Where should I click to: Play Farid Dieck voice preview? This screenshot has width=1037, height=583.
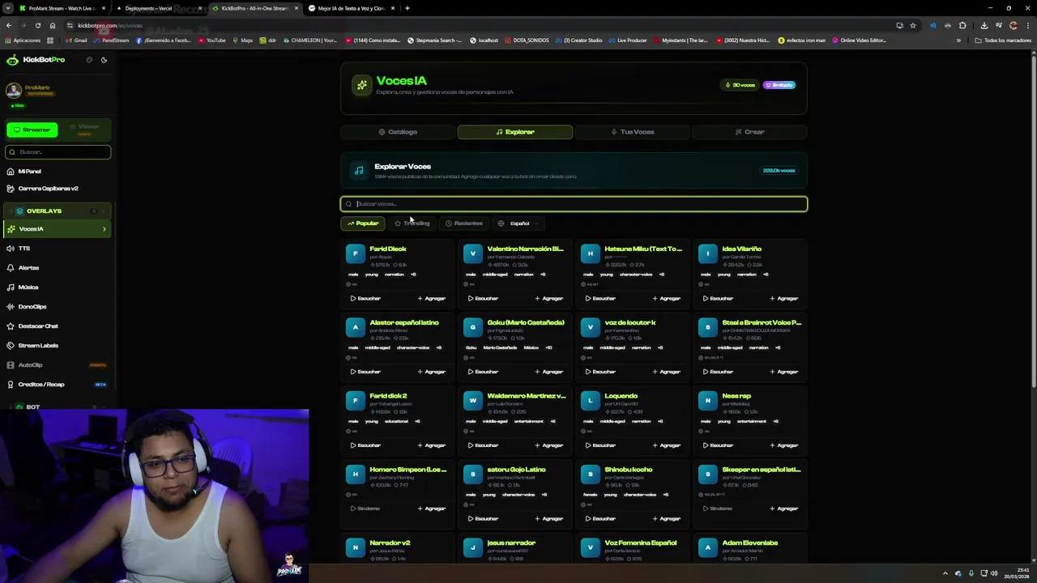point(365,299)
